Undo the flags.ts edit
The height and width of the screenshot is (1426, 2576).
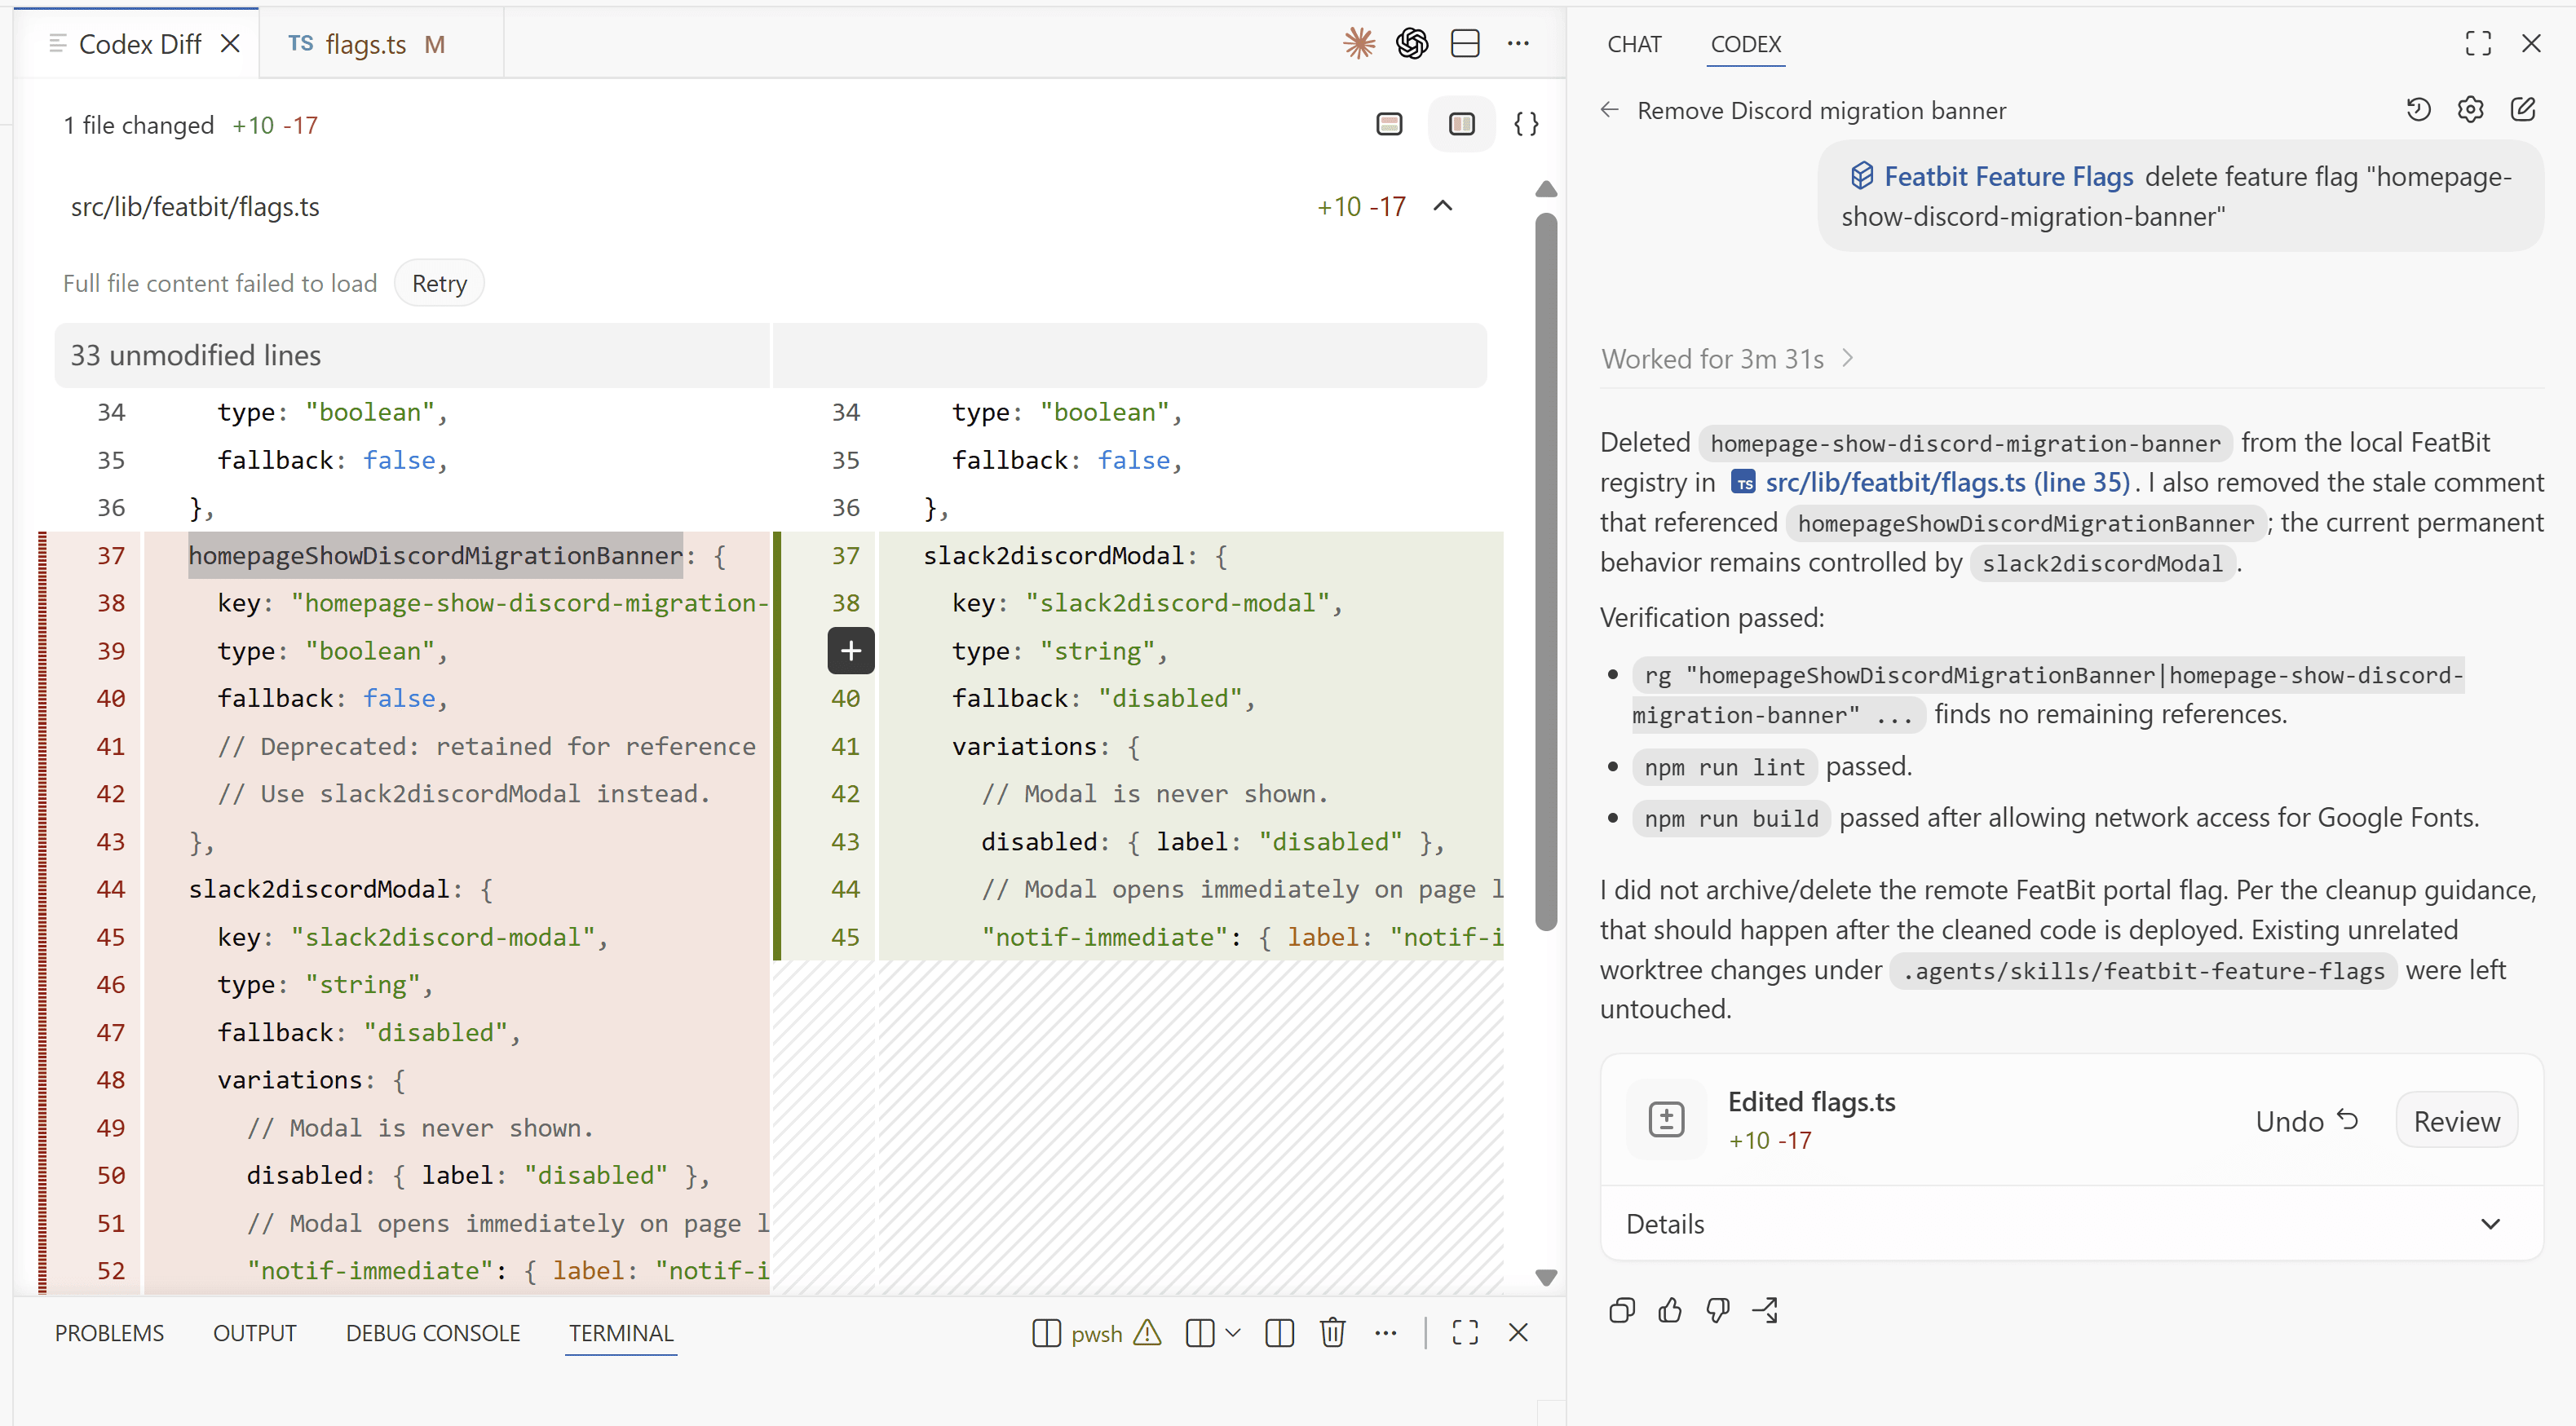coord(2306,1121)
